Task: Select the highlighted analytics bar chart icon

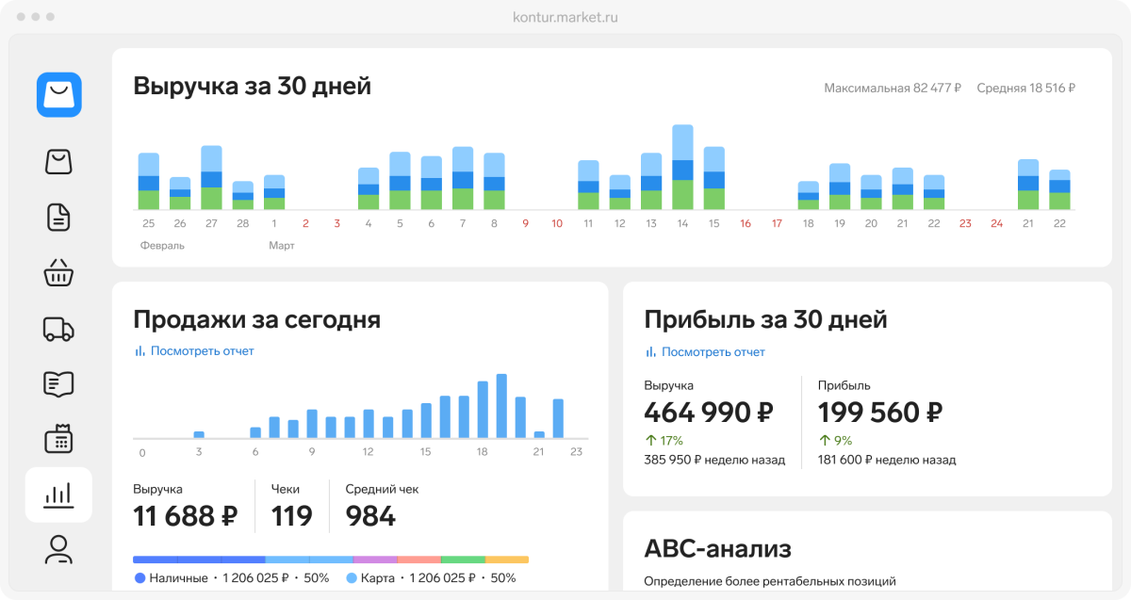Action: [58, 495]
